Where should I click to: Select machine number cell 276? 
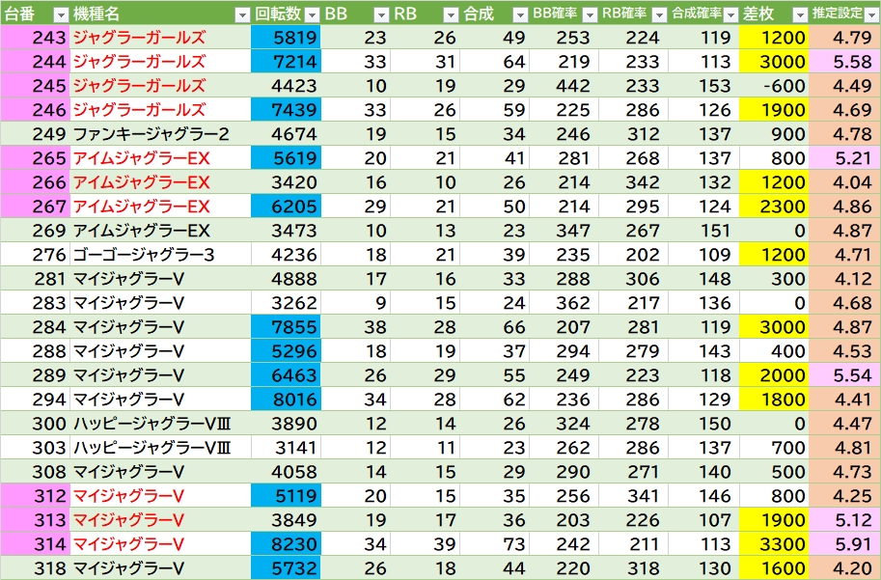click(35, 255)
